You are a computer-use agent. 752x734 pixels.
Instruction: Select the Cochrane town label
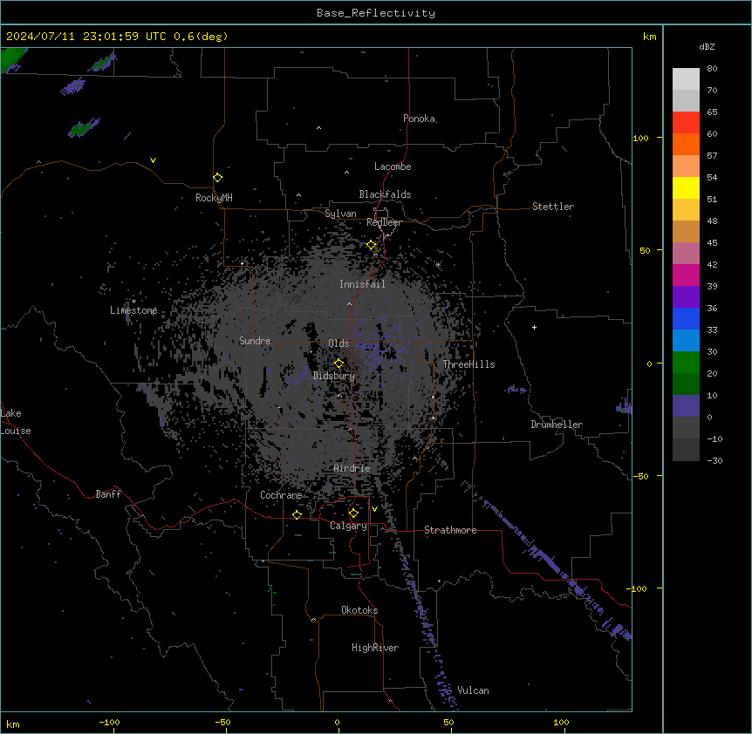281,495
